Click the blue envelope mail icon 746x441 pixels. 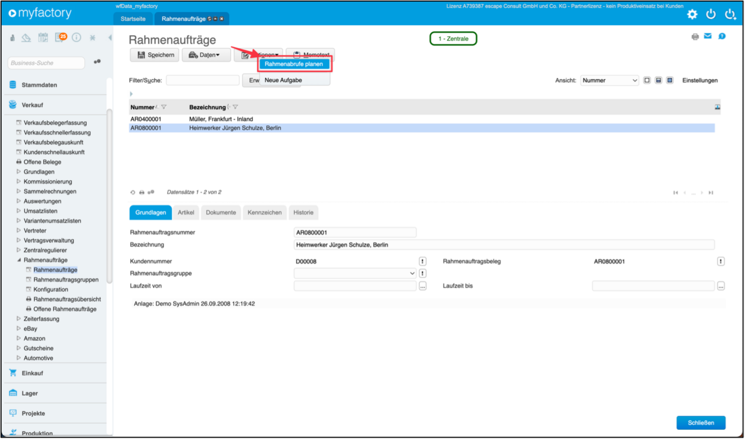click(x=708, y=36)
